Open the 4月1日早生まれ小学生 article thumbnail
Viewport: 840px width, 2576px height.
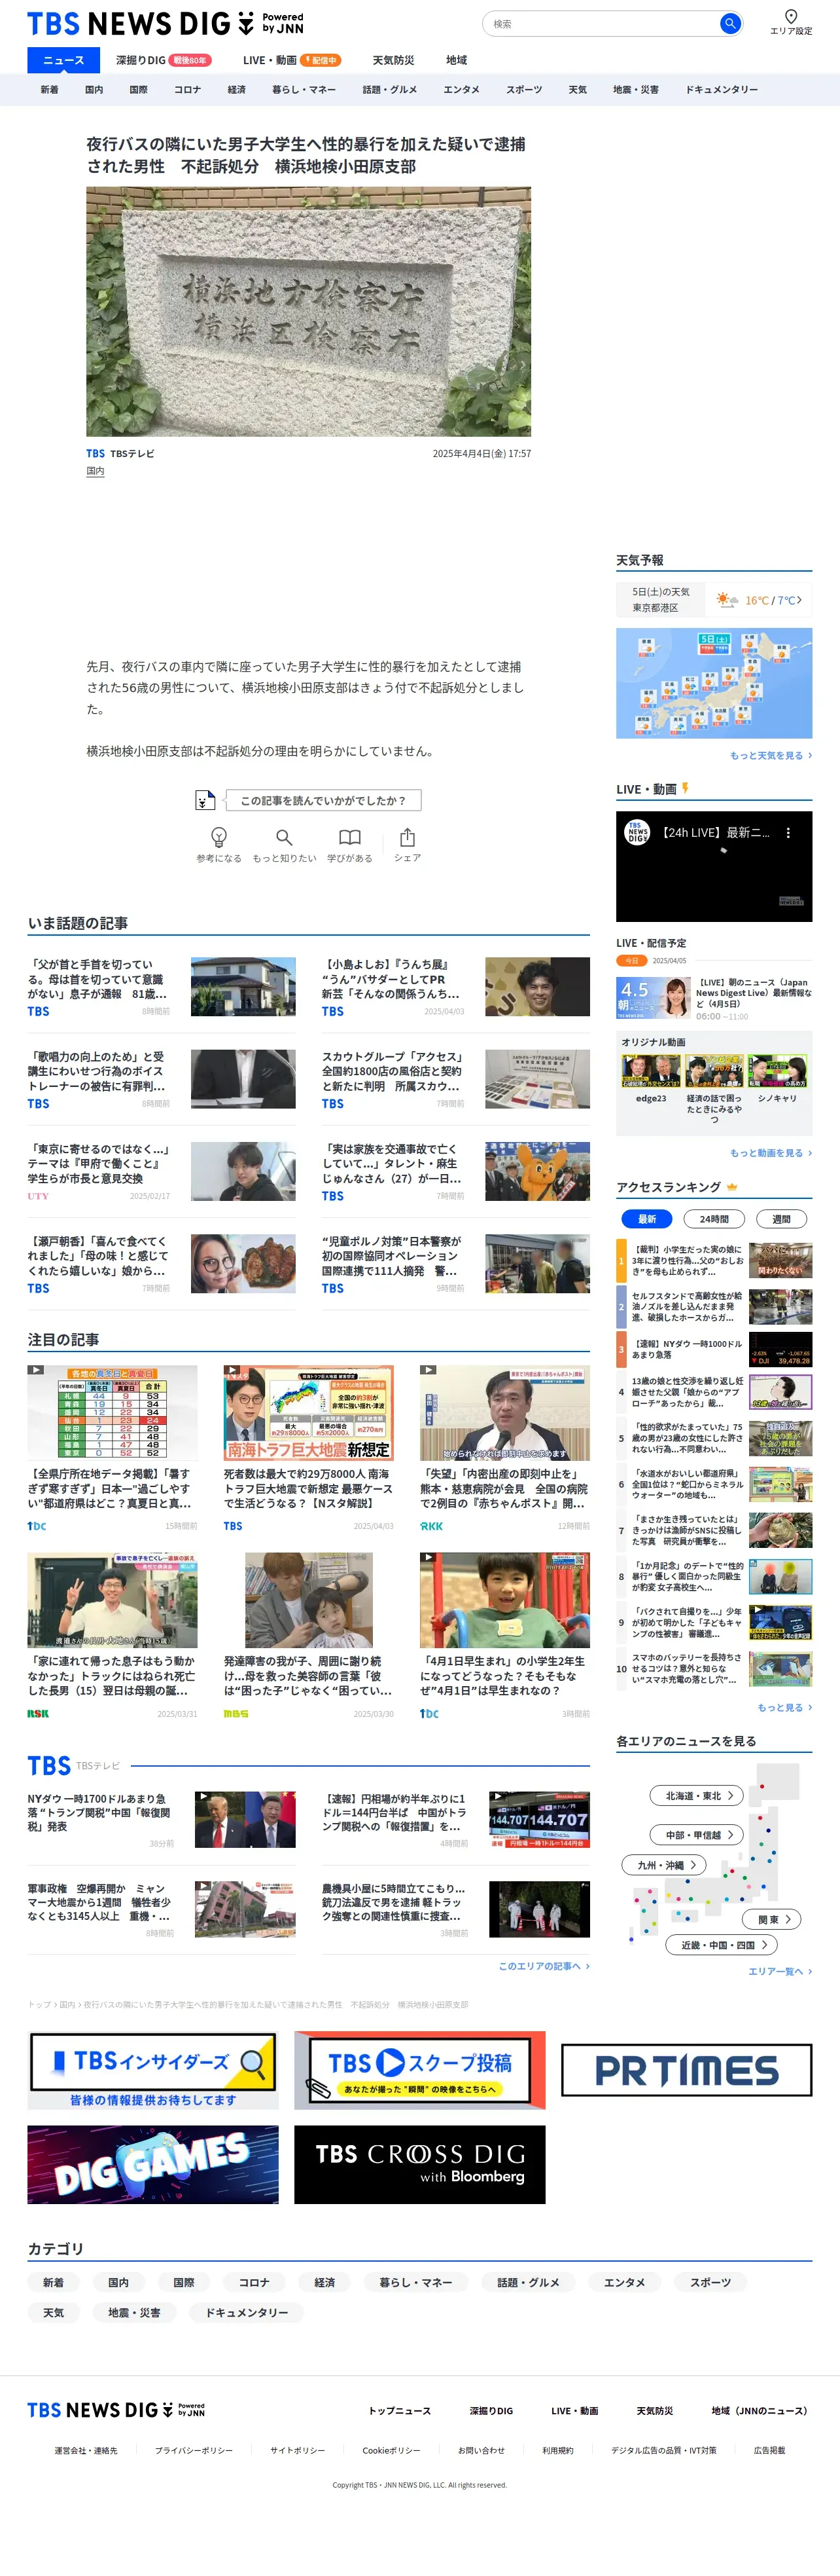pyautogui.click(x=504, y=1600)
